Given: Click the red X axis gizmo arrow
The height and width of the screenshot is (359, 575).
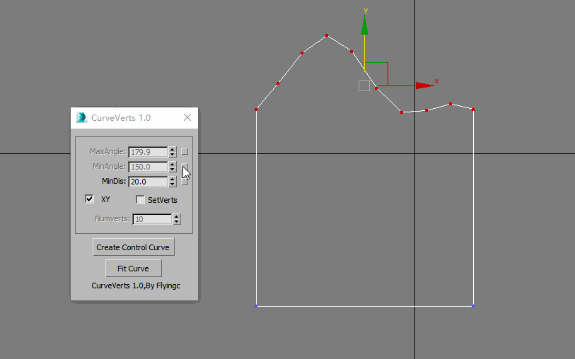Looking at the screenshot, I should [x=424, y=86].
